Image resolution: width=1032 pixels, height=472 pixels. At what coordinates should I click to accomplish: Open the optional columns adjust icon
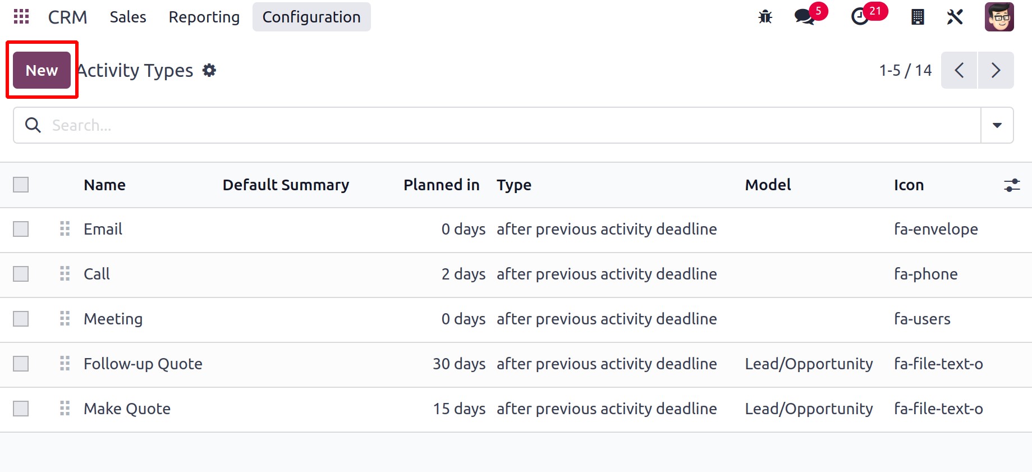[1011, 185]
